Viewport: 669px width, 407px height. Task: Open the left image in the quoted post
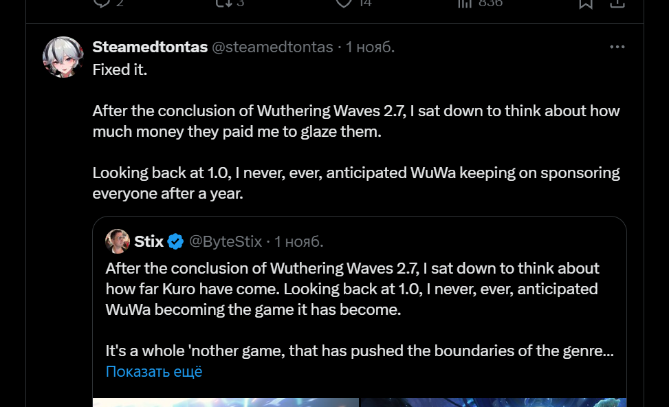pyautogui.click(x=226, y=402)
